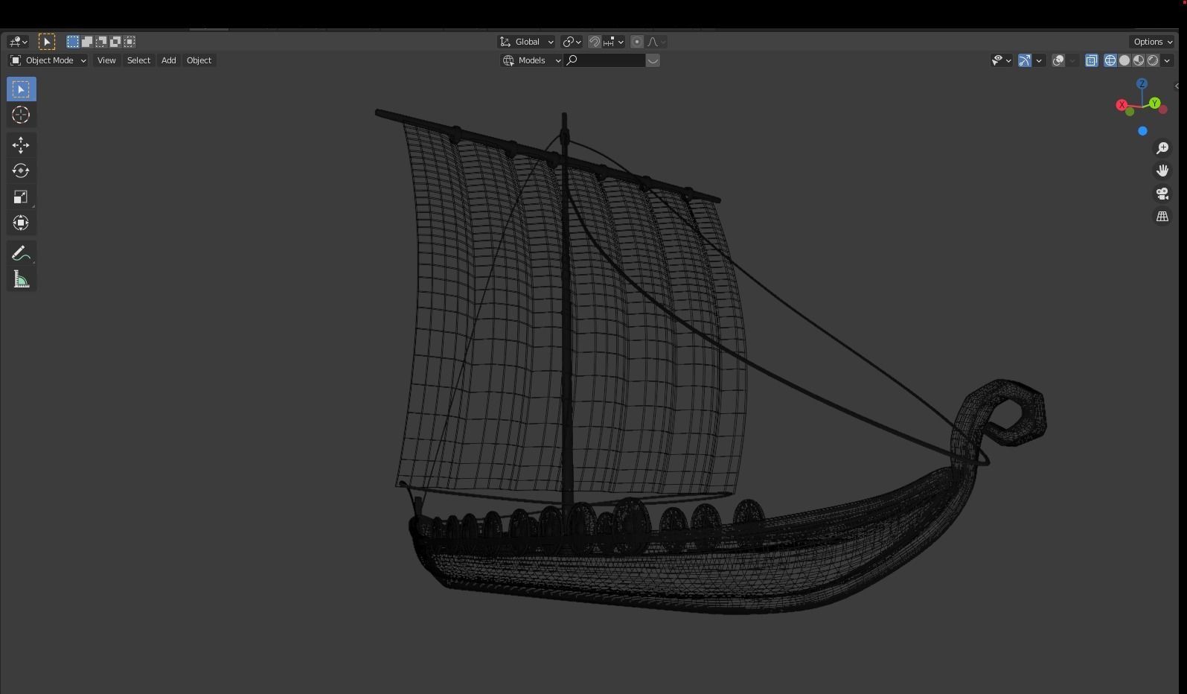Open the Select menu
The width and height of the screenshot is (1187, 694).
coord(138,60)
